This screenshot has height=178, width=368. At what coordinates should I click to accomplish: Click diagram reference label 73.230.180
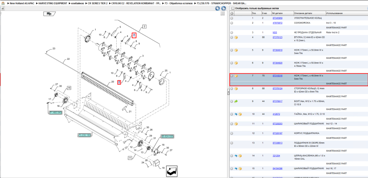click(x=85, y=135)
